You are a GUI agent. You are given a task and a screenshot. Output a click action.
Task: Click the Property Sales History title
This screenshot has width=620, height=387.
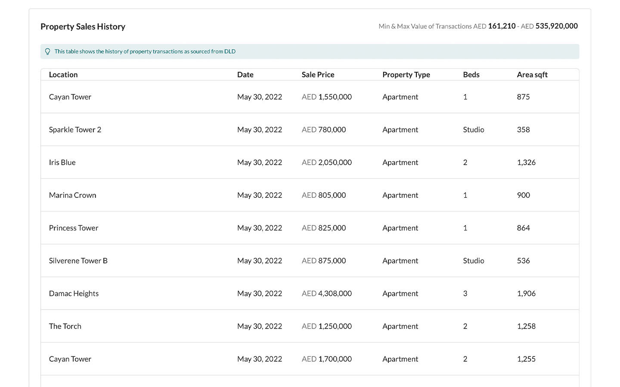pyautogui.click(x=83, y=26)
